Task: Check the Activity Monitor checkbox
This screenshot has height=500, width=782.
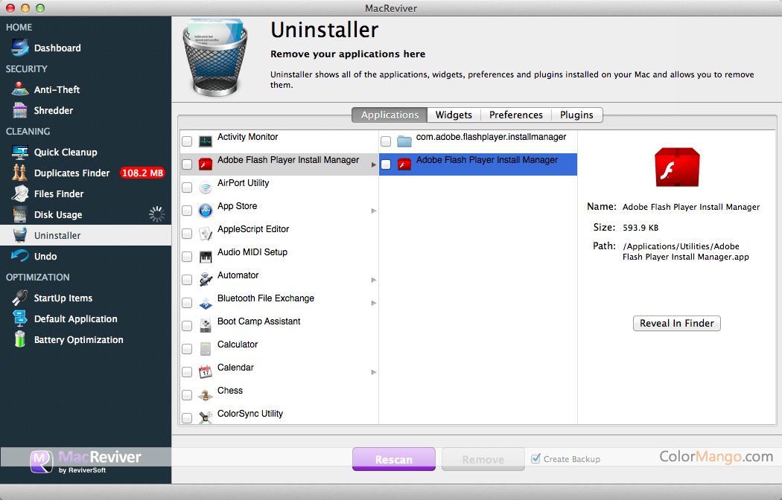Action: click(x=187, y=141)
